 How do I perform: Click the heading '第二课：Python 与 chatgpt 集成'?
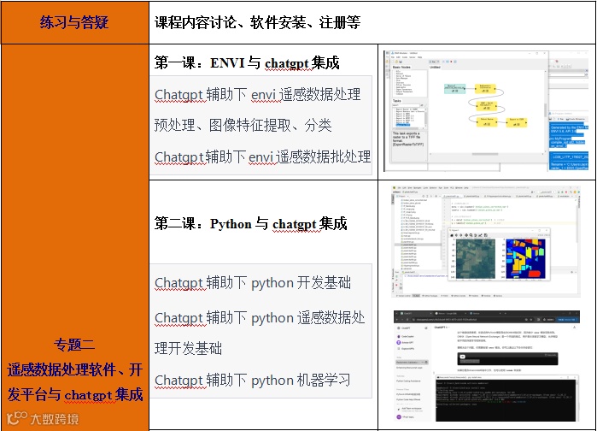point(251,224)
